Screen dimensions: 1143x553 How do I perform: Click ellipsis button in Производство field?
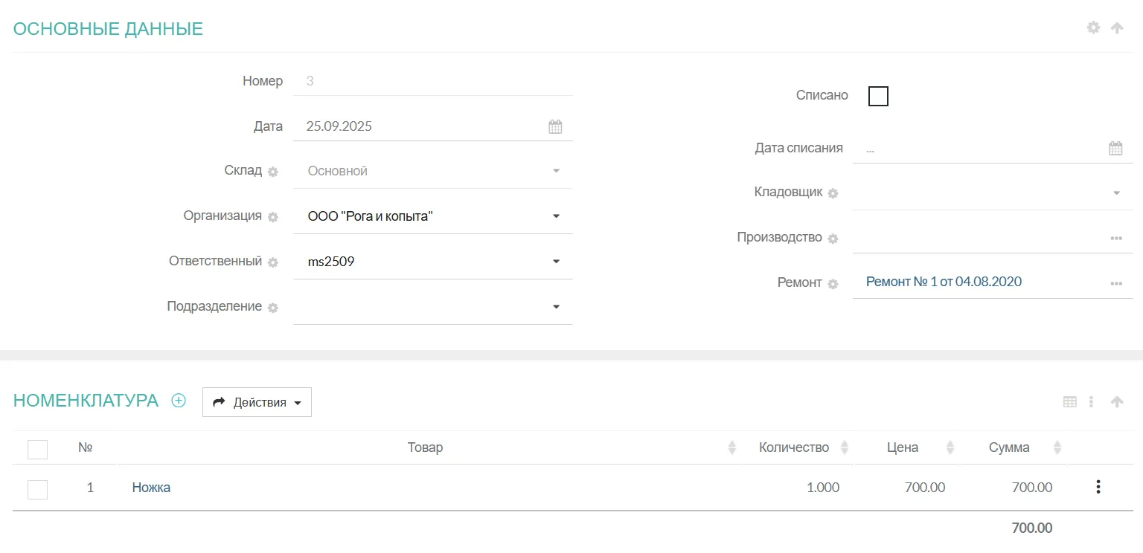[x=1116, y=238]
